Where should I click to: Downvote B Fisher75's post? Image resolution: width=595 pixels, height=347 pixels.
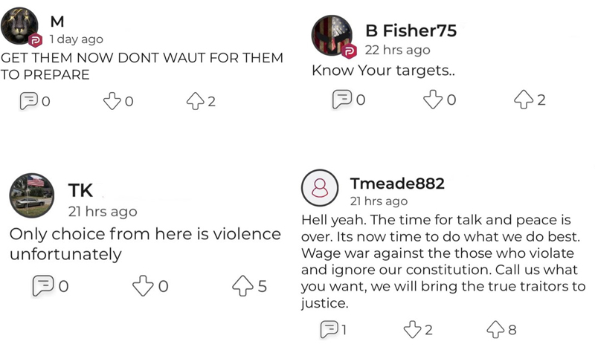(433, 100)
